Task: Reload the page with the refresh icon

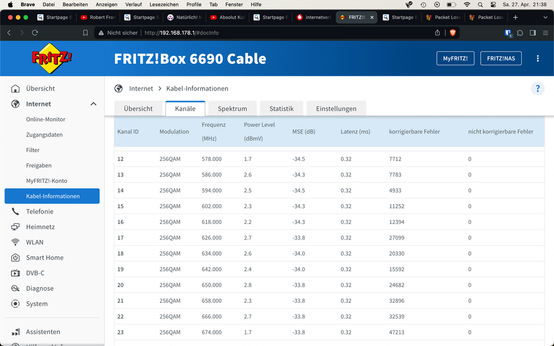Action: tap(34, 33)
